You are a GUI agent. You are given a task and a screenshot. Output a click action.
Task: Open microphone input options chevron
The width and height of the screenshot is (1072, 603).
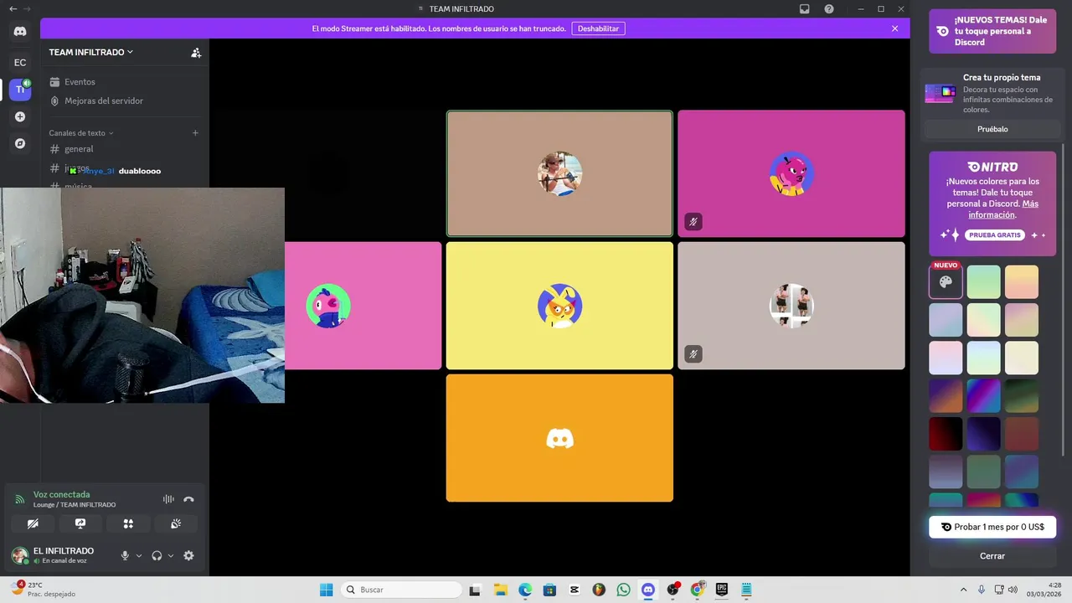pos(139,555)
